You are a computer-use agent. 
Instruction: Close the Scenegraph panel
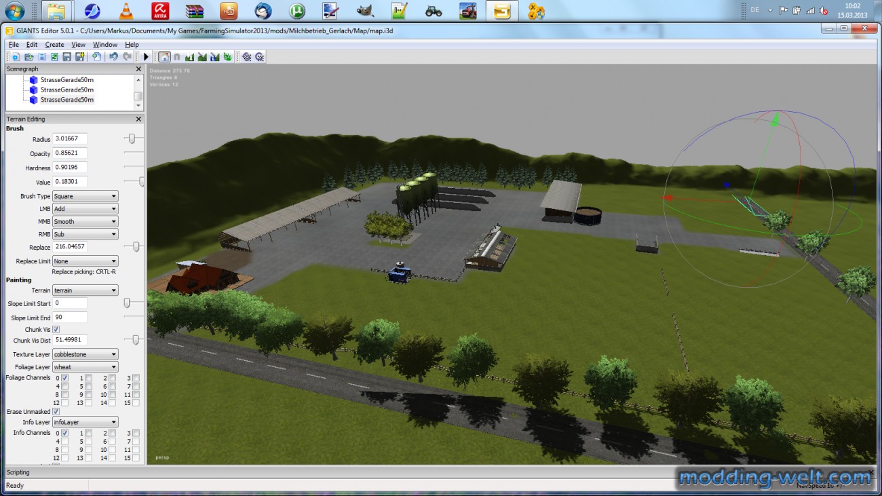point(138,69)
